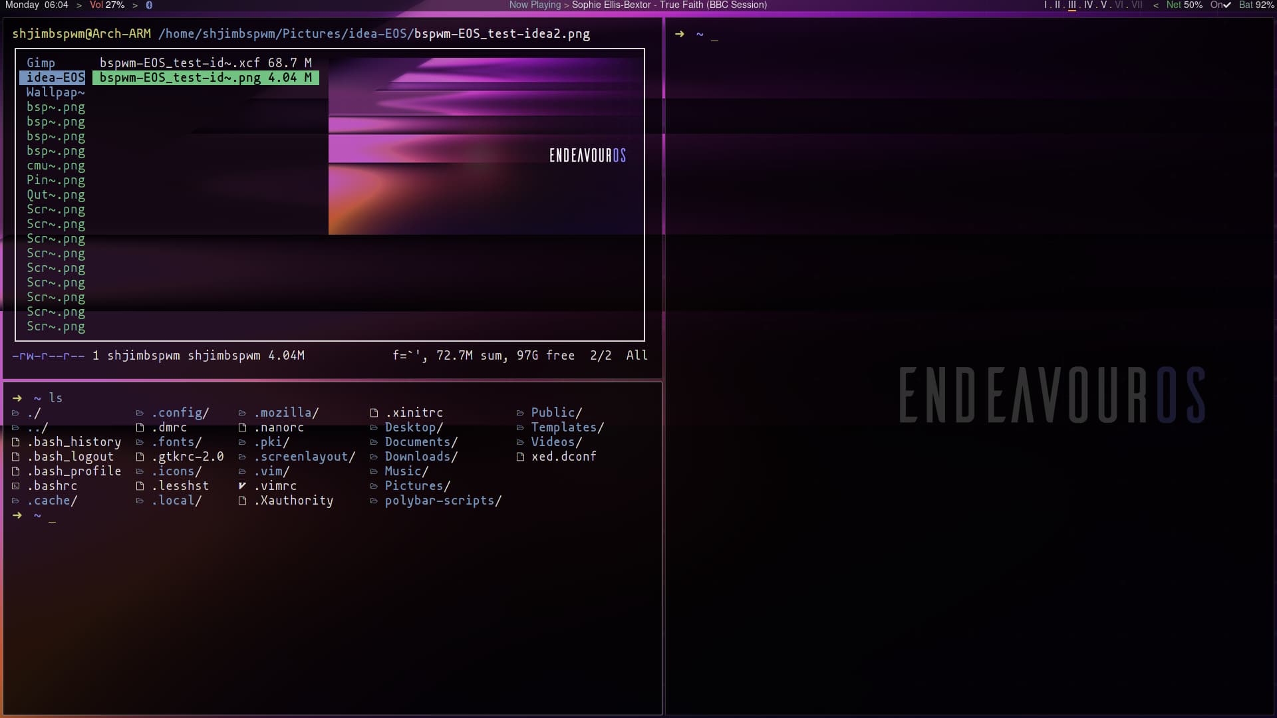Click the folder icon beside .config/
This screenshot has height=718, width=1277.
[x=140, y=413]
